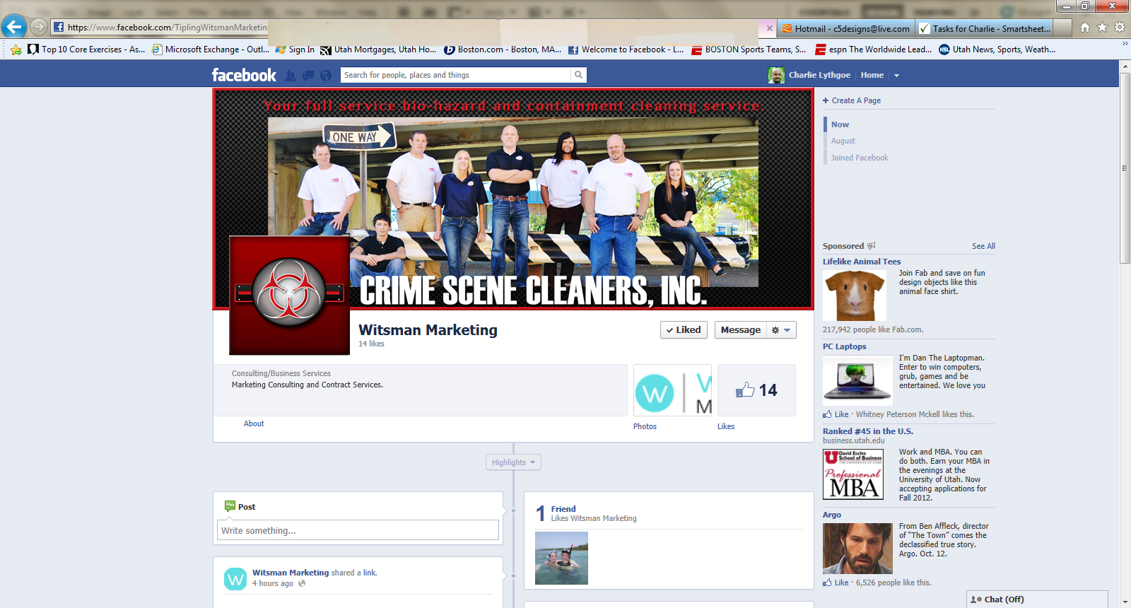The image size is (1131, 608).
Task: Open Top 10 Core Exercises bookmark
Action: [x=86, y=49]
